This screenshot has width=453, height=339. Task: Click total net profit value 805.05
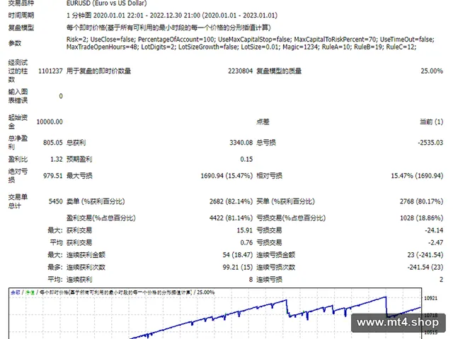pyautogui.click(x=53, y=143)
